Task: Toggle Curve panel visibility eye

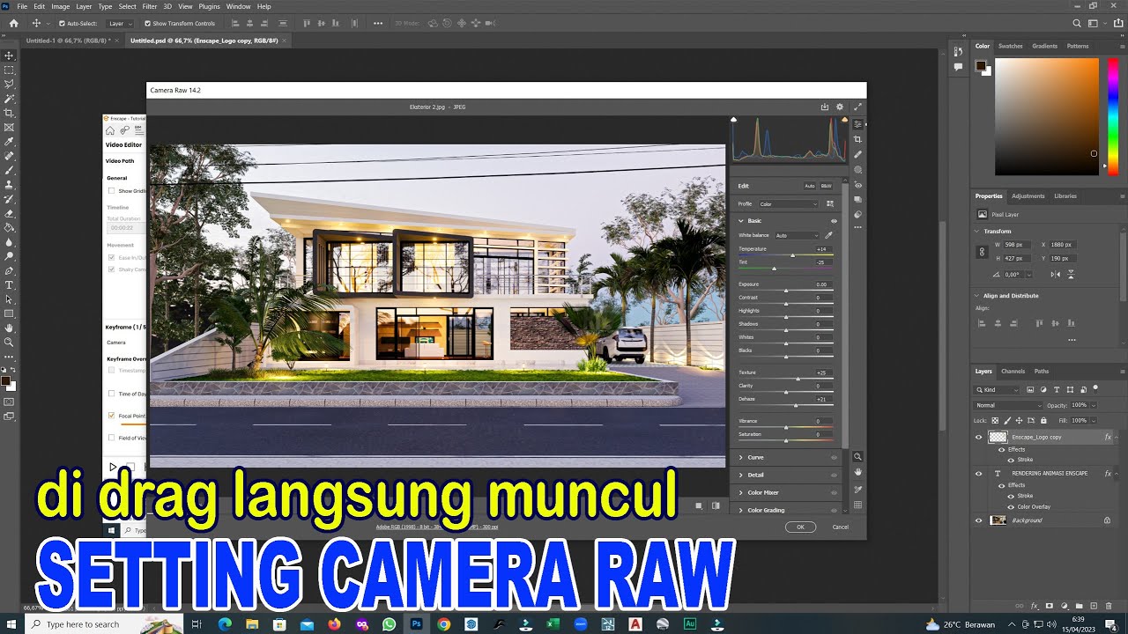Action: [834, 457]
